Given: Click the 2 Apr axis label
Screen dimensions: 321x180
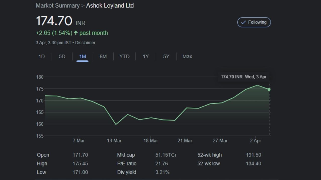Looking at the screenshot, I should [256, 141].
